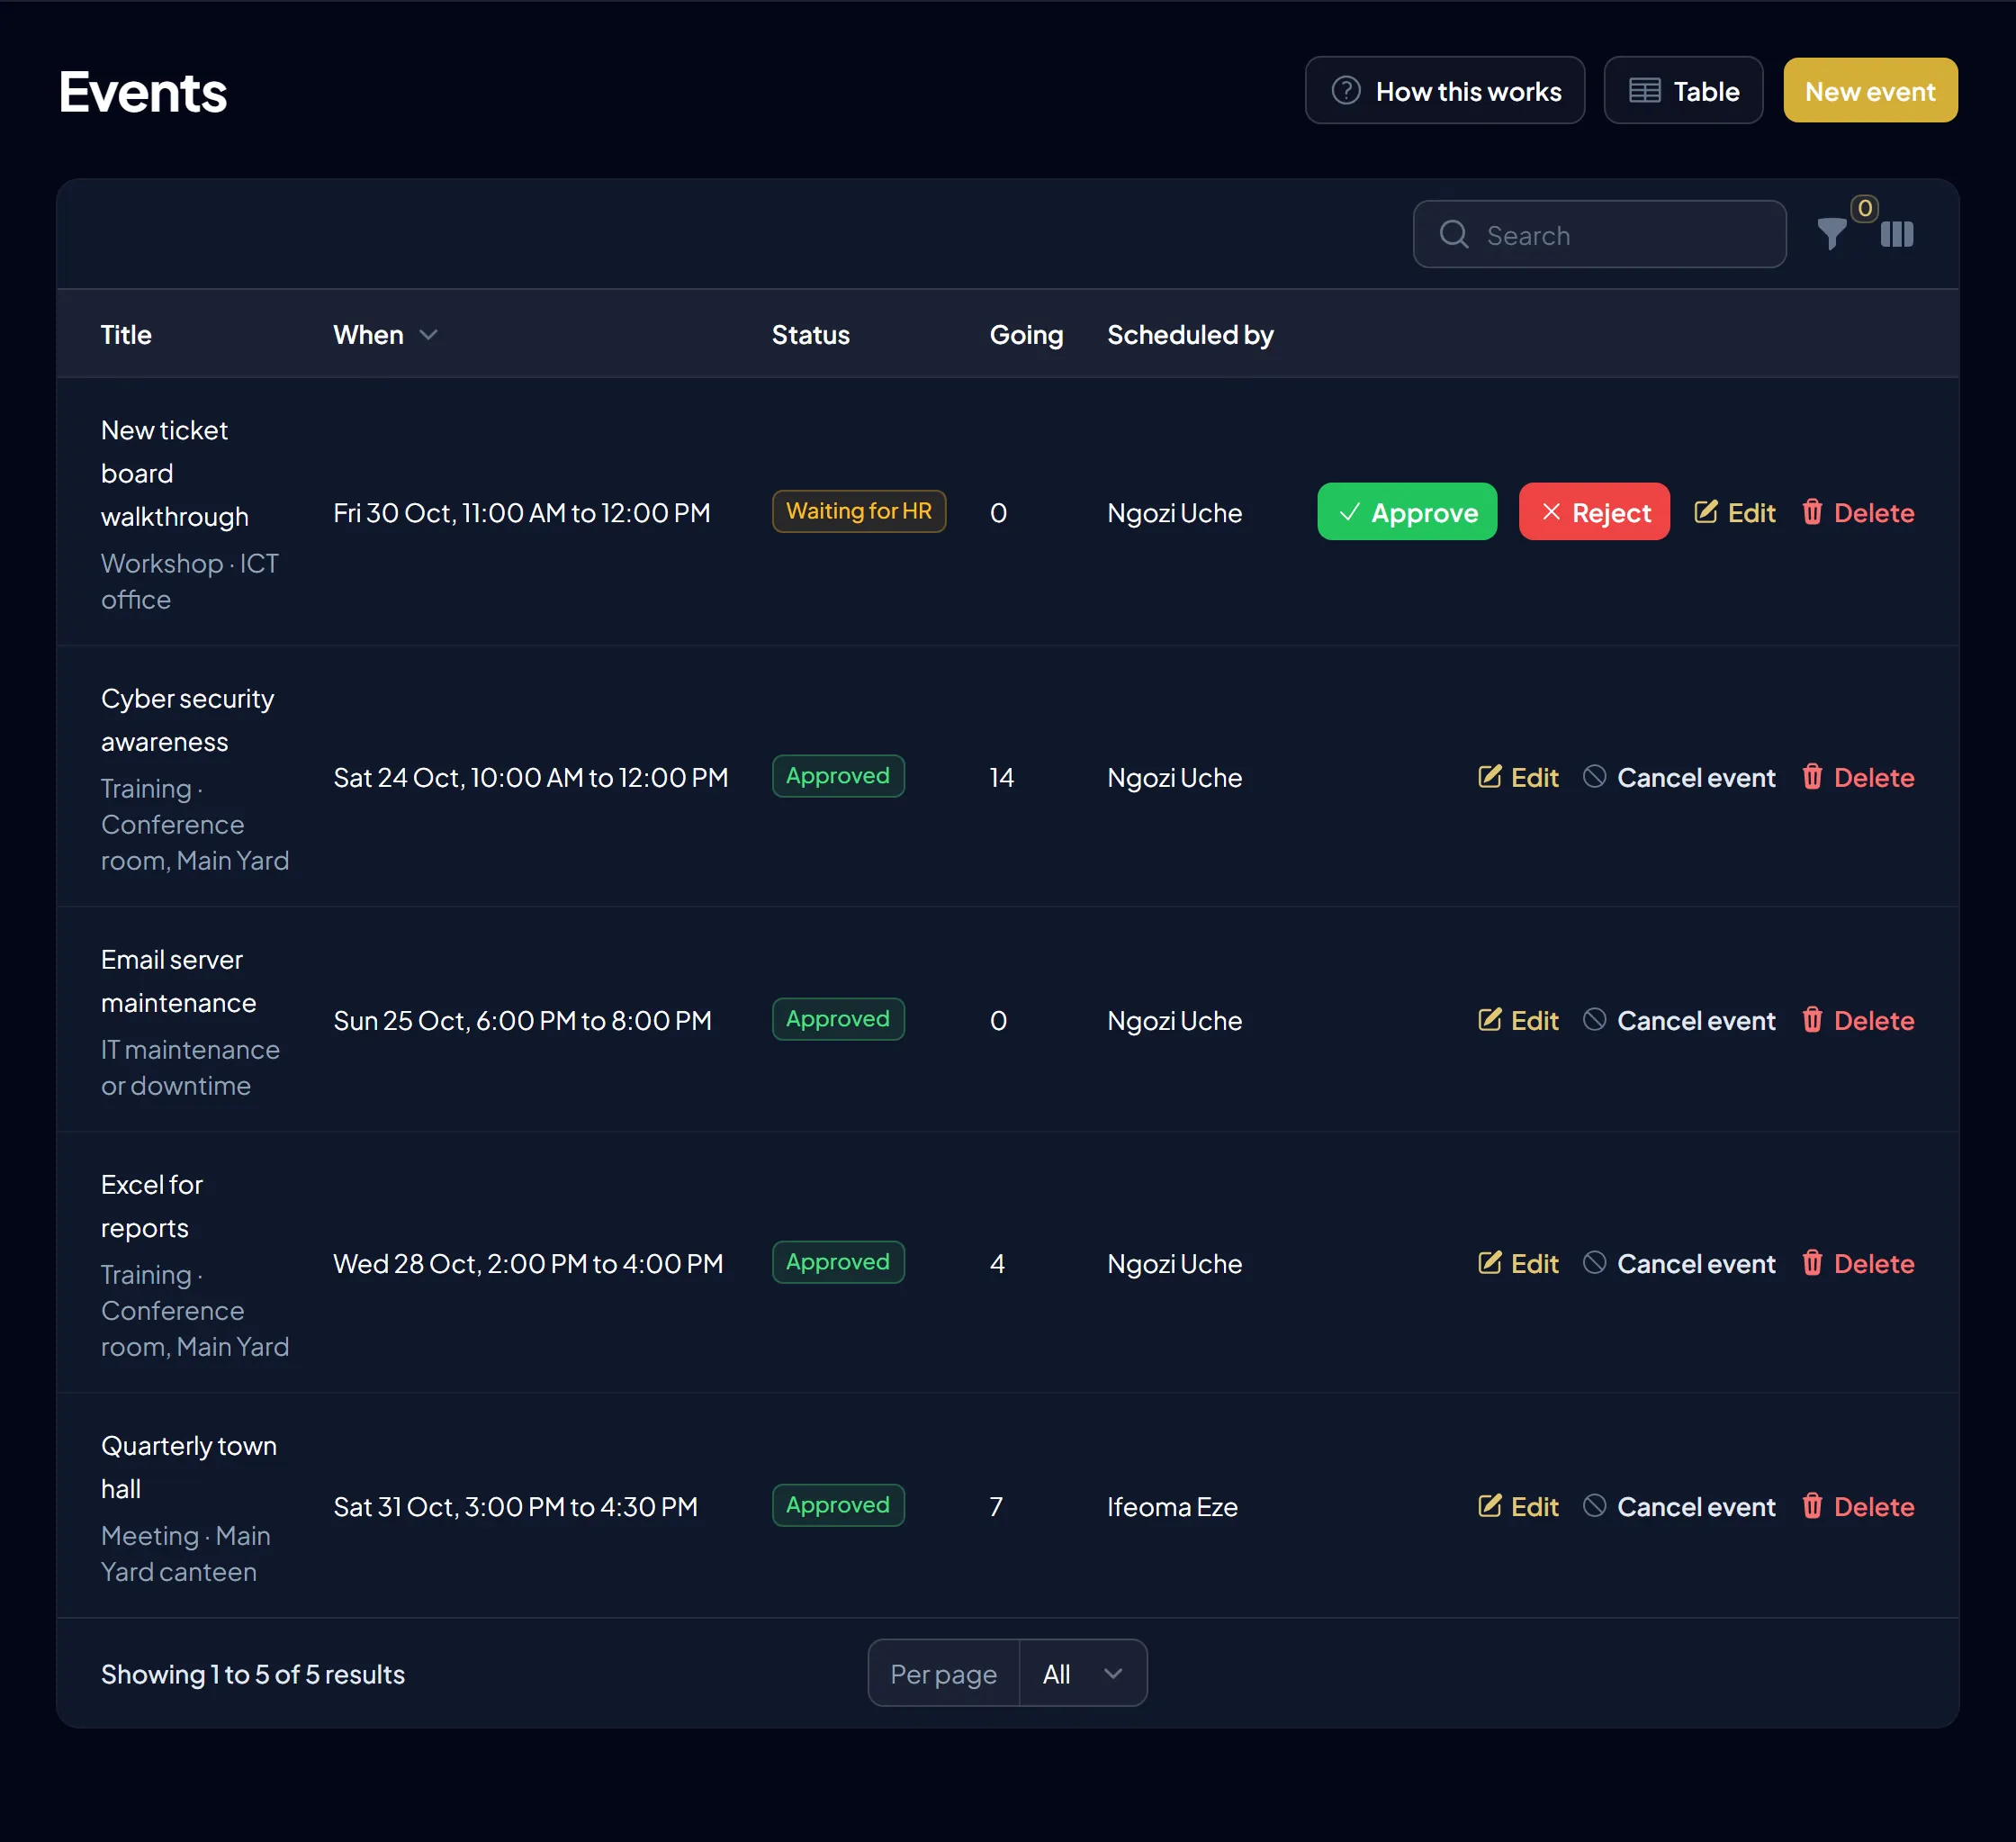
Task: Click the Fri 30 Oct time cell
Action: point(521,512)
